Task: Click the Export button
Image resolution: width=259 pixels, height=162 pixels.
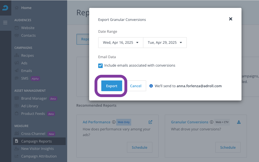Action: pyautogui.click(x=112, y=86)
